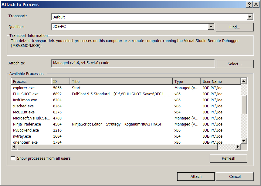This screenshot has height=186, width=261.
Task: Click Managed type cell for NinjaTrader.exe
Action: pos(186,124)
